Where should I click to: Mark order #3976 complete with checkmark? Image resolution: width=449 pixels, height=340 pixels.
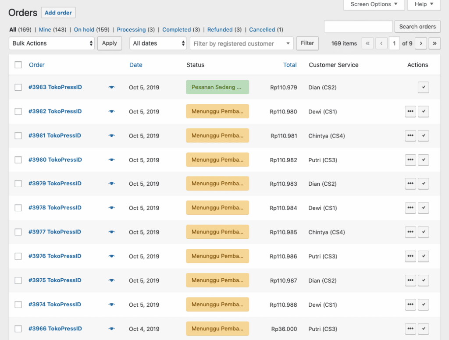[x=423, y=256]
